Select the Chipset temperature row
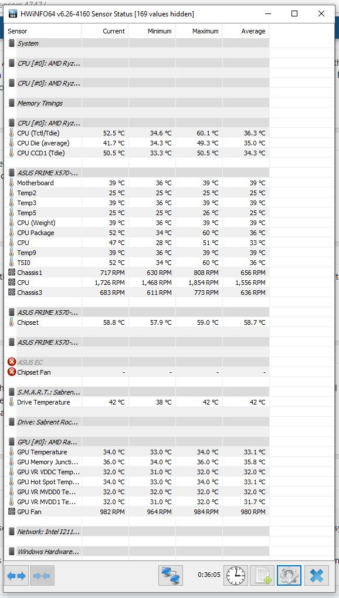The height and width of the screenshot is (598, 339). pos(137,322)
